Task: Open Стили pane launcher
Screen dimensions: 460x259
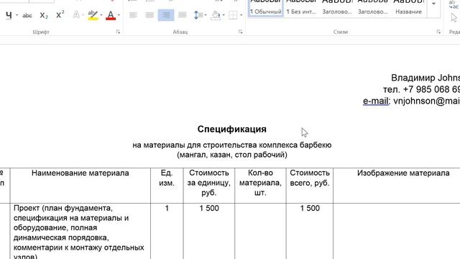Action: tap(438, 32)
